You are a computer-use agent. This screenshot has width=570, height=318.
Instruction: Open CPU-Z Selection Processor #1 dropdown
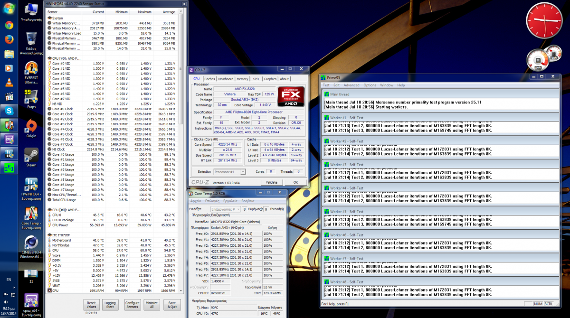pos(229,172)
